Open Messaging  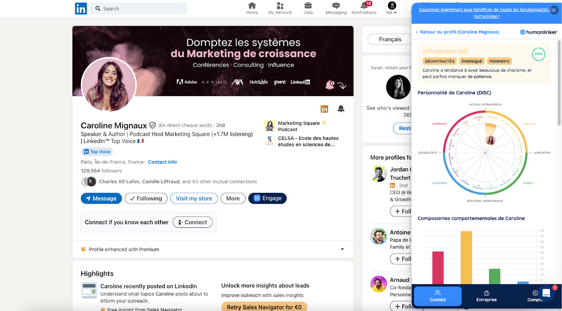(x=336, y=8)
